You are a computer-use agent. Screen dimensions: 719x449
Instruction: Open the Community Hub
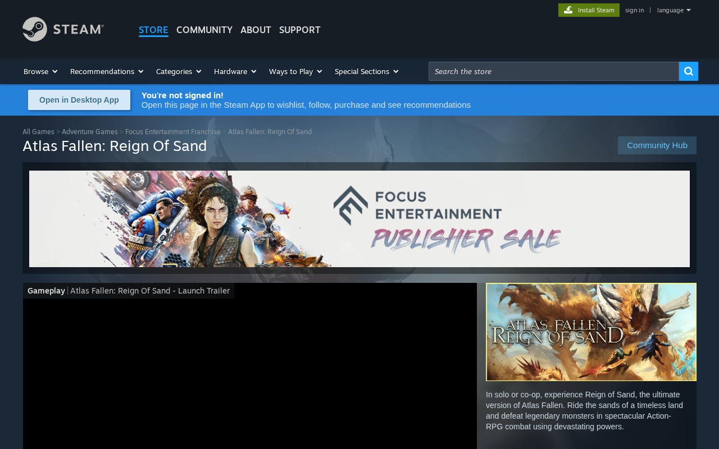pyautogui.click(x=657, y=145)
